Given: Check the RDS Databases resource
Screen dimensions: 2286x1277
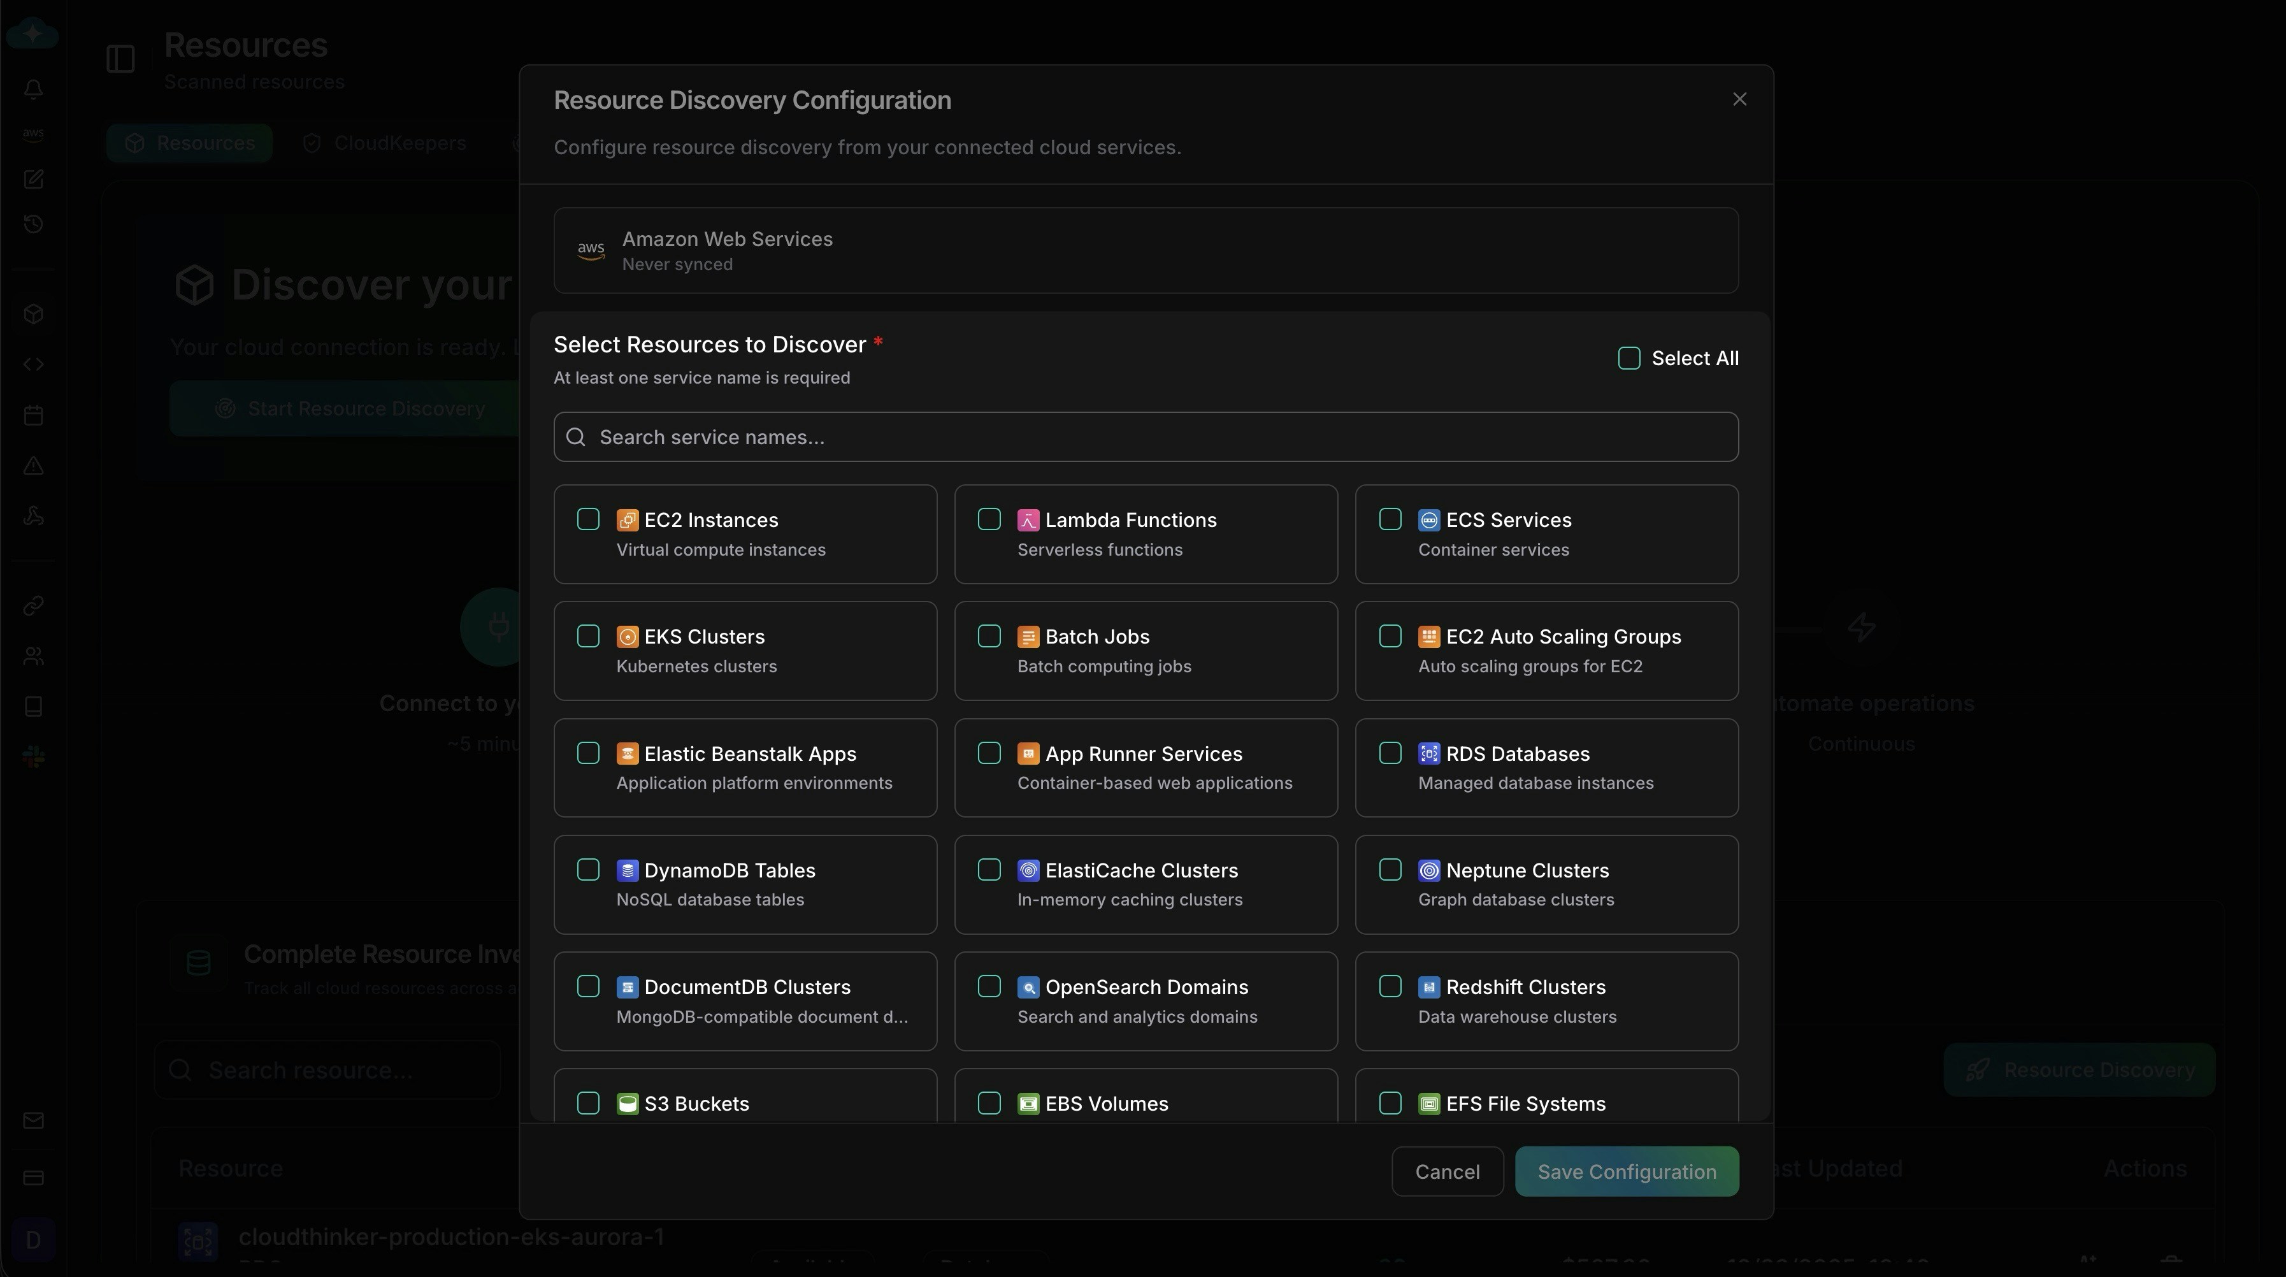Looking at the screenshot, I should click(x=1390, y=753).
